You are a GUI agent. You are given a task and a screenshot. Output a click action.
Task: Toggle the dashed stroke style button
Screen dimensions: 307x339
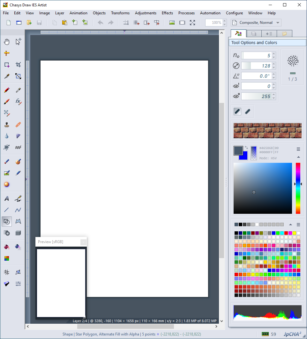[x=247, y=112]
